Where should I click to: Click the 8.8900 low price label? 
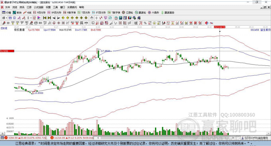[39, 93]
